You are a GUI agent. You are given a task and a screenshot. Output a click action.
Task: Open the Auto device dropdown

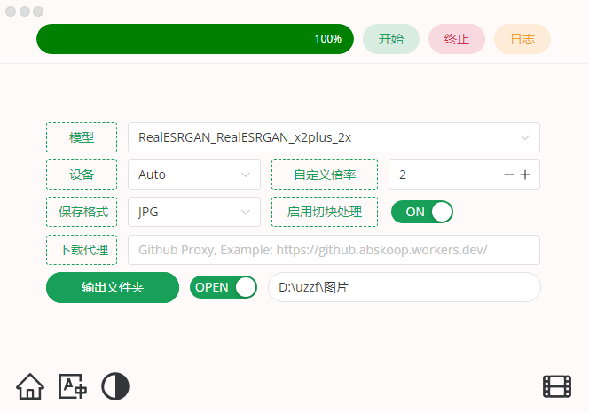194,175
